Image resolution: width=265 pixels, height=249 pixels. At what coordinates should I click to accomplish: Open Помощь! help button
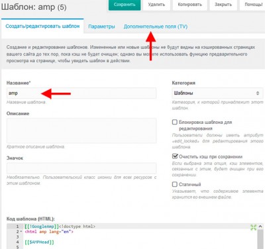pos(253,5)
